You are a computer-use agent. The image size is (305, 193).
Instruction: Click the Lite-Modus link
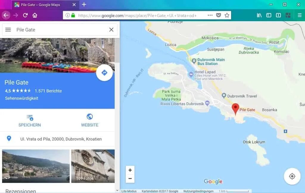(129, 191)
